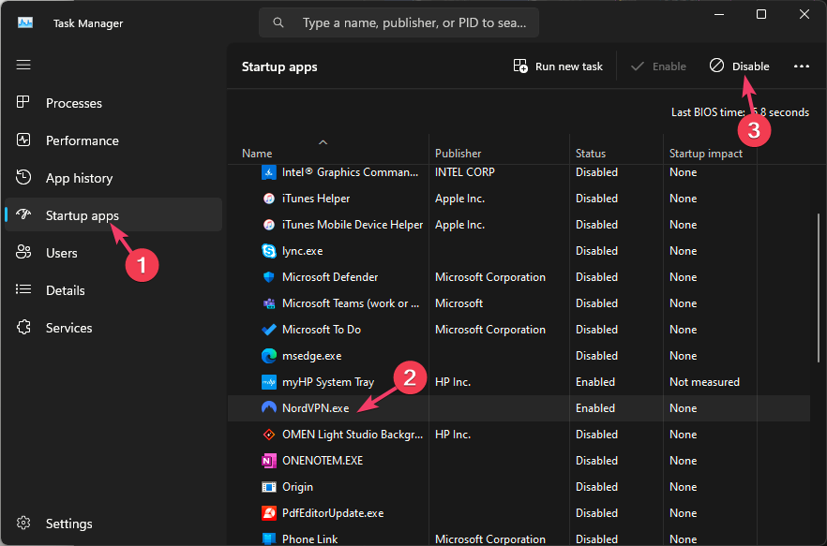Click the Enable button
The width and height of the screenshot is (827, 546).
tap(659, 66)
